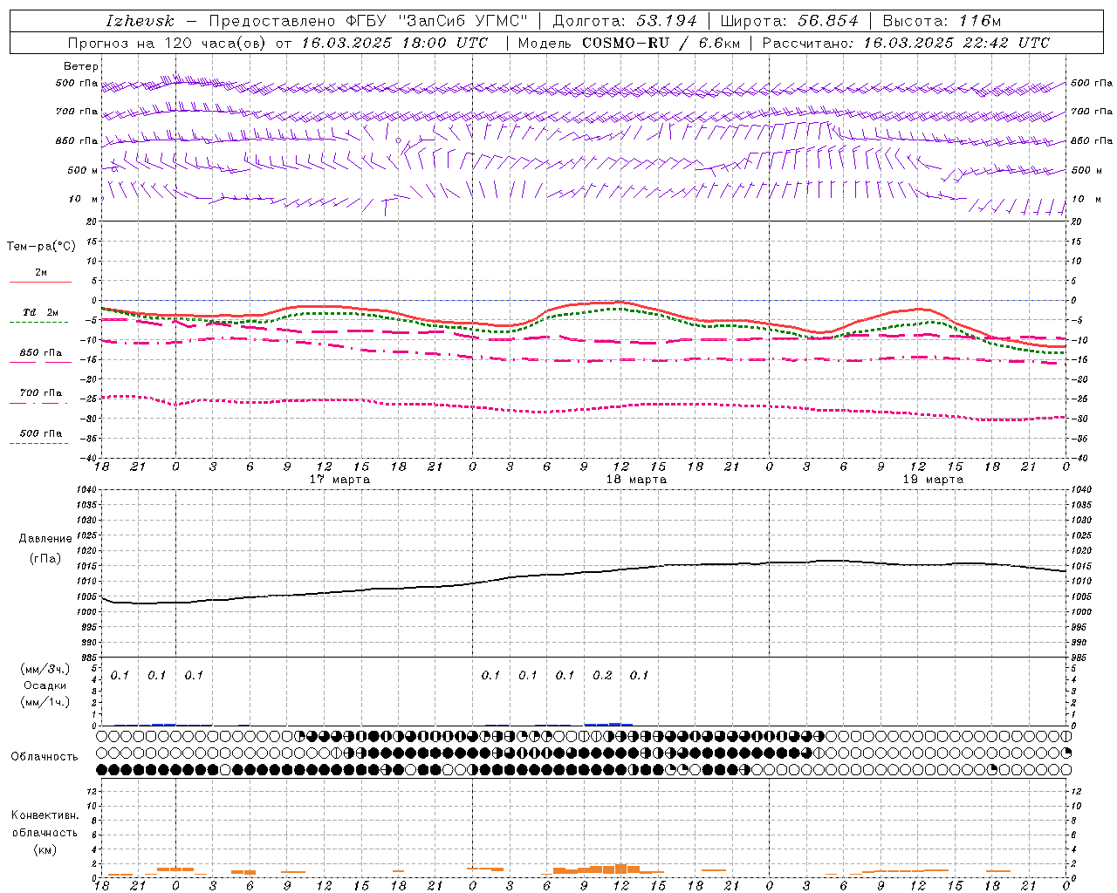Click left 10 м wind level label
The height and width of the screenshot is (893, 1117).
click(x=84, y=199)
